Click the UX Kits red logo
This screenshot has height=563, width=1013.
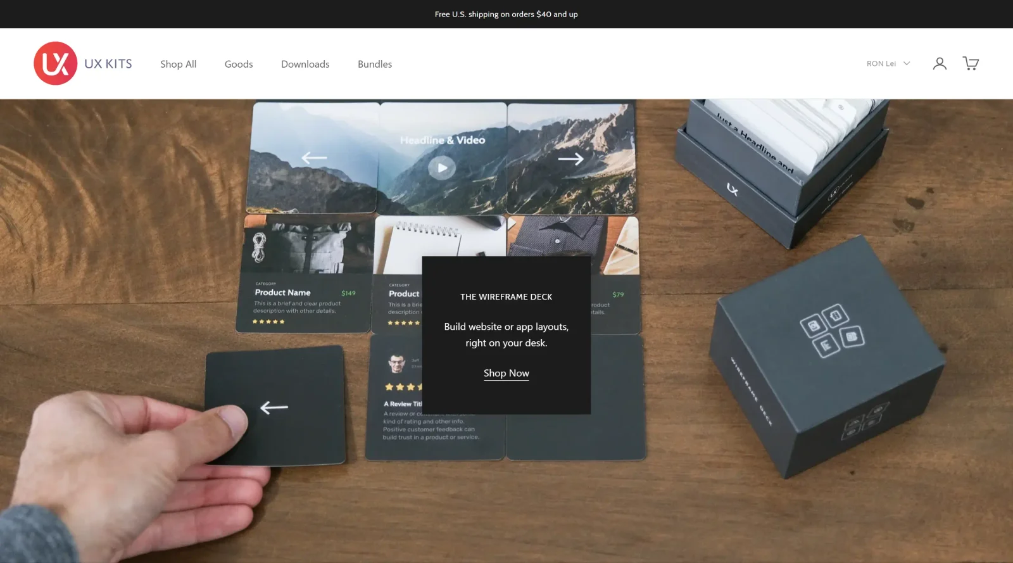tap(56, 63)
